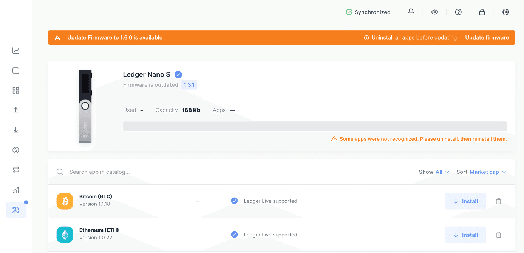Screen dimensions: 524x253
Task: Click the device storage capacity bar
Action: (315, 126)
